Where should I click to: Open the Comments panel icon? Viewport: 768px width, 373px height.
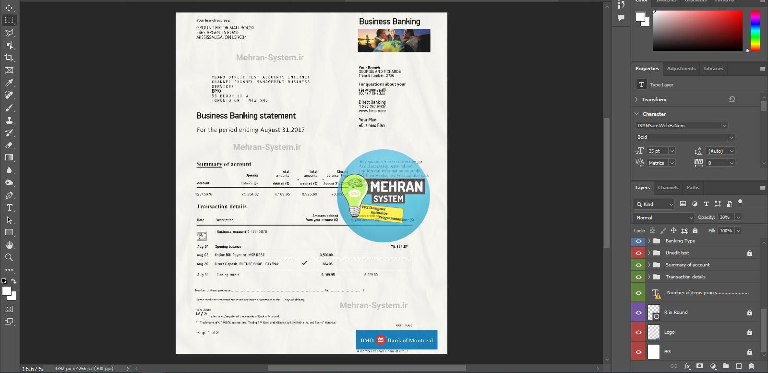coord(621,18)
